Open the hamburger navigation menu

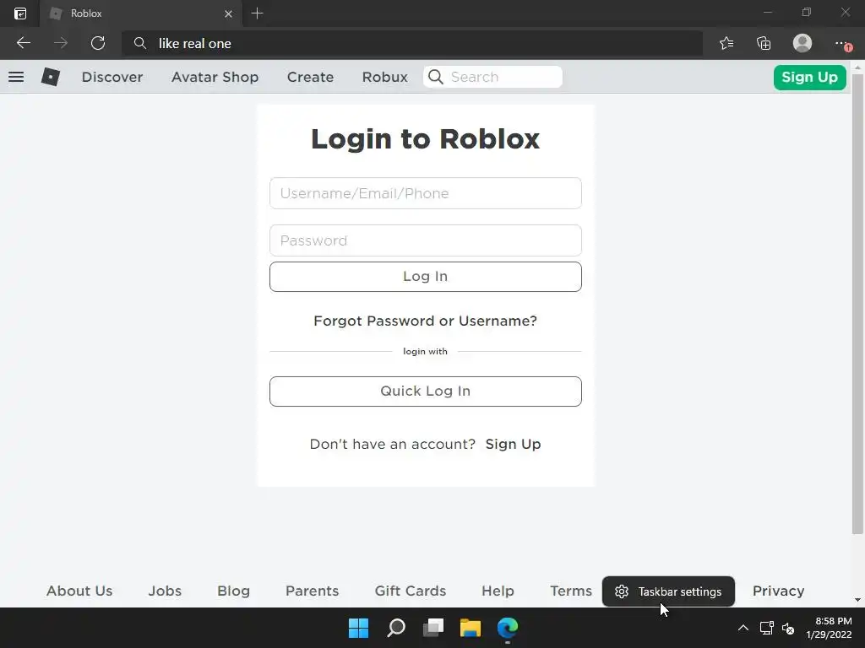(16, 77)
